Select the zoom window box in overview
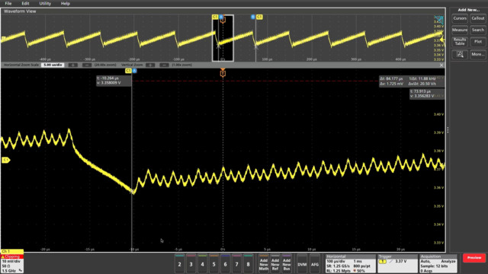 pos(223,38)
